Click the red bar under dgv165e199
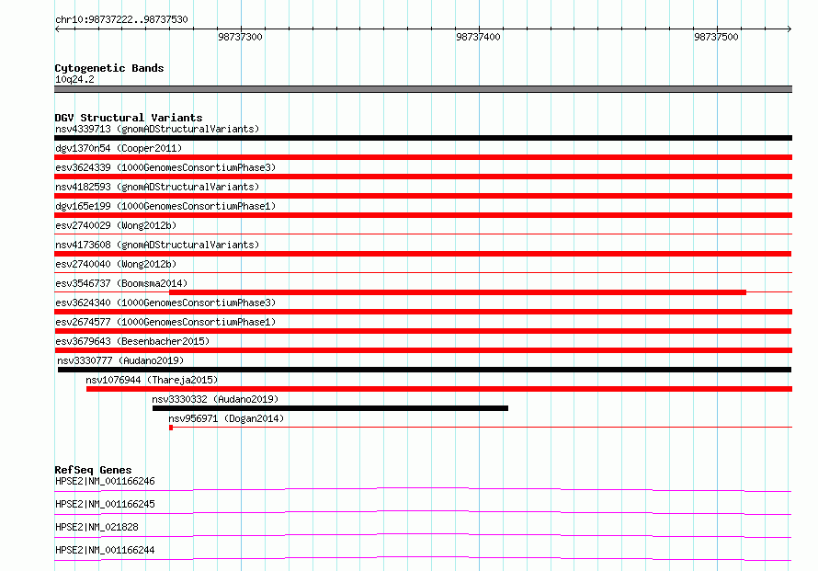Image resolution: width=818 pixels, height=571 pixels. tap(423, 215)
